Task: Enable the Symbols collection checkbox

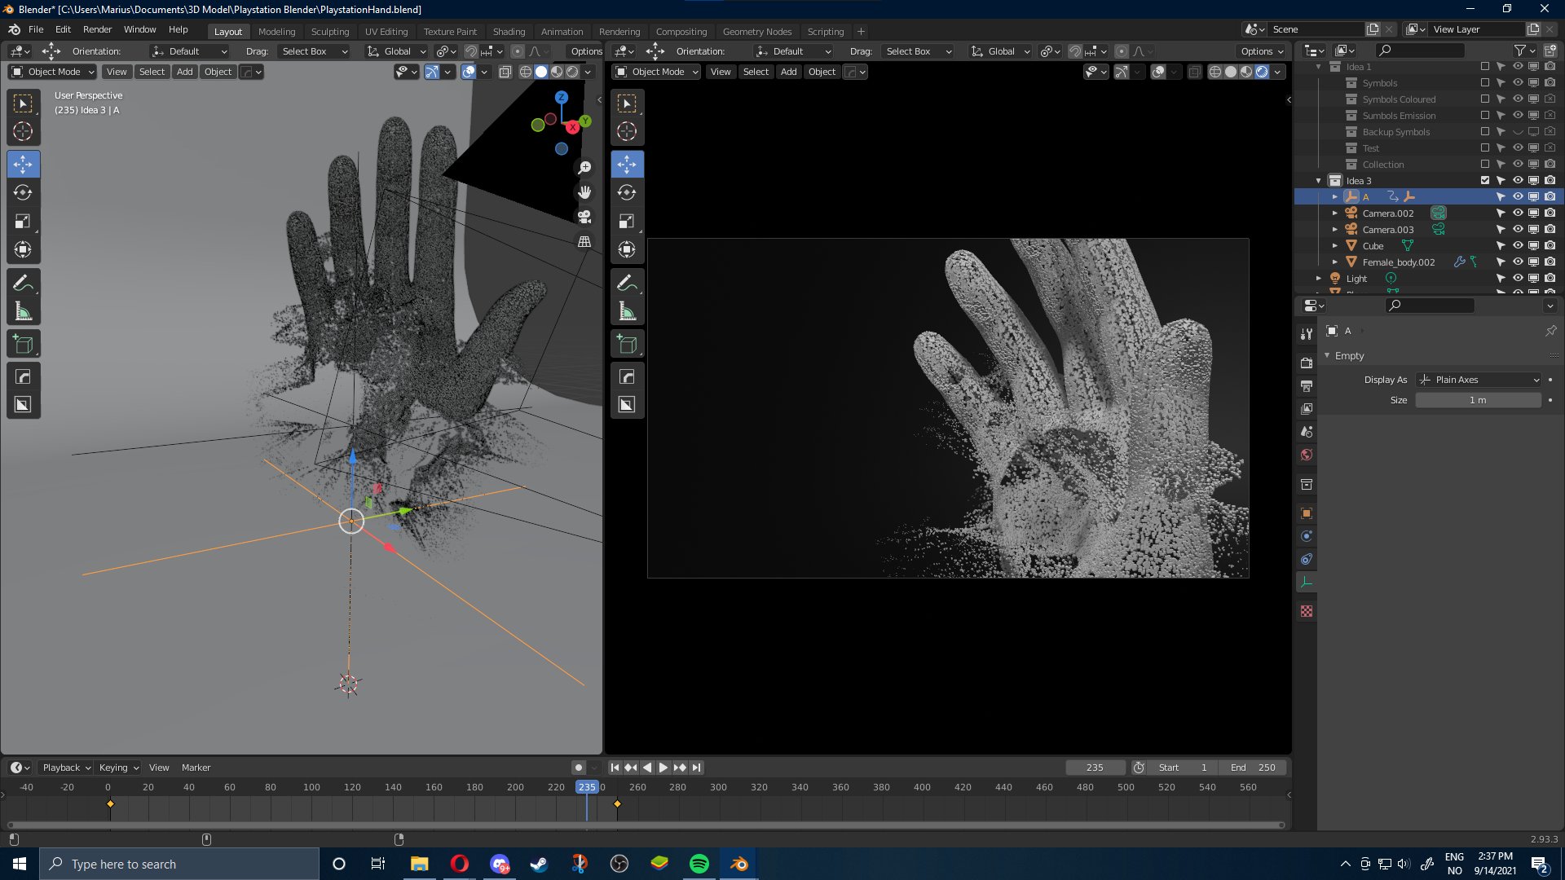Action: [x=1485, y=82]
